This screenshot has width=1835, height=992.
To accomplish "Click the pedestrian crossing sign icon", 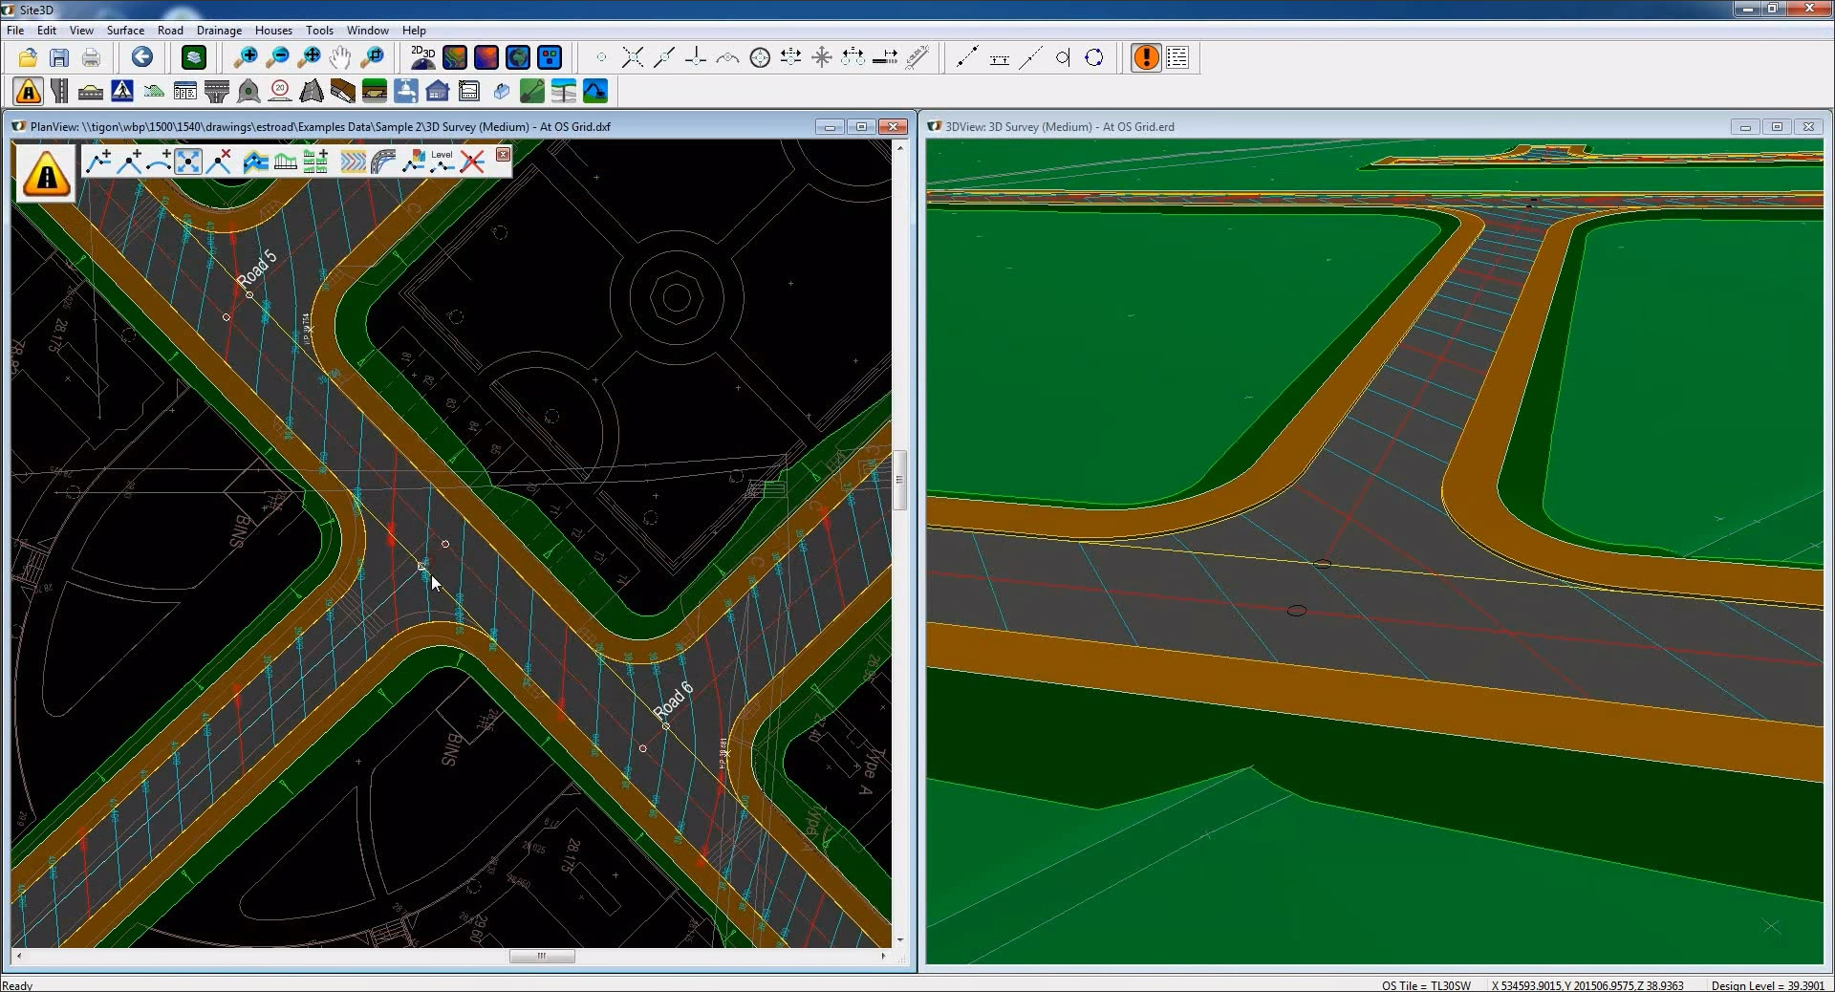I will coord(121,91).
